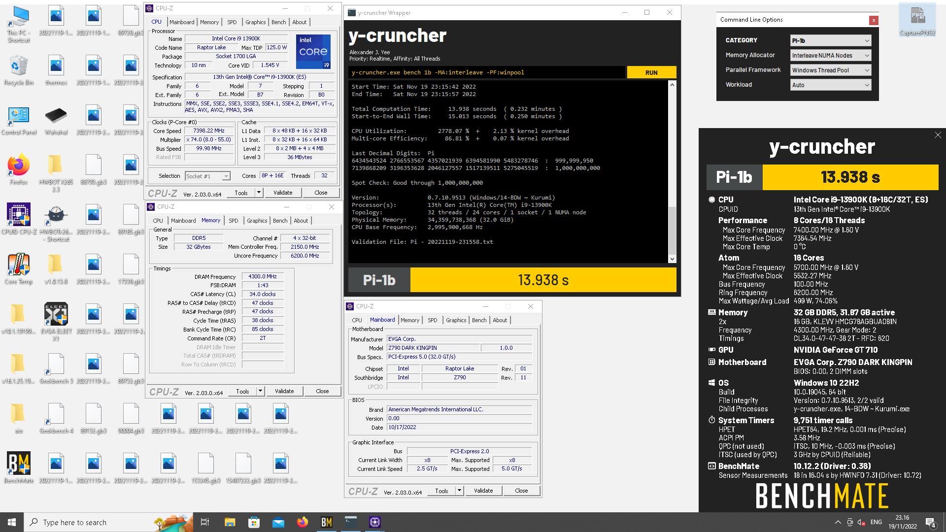Switch to CPU-Z in the taskbar
Viewport: 946px width, 532px height.
click(x=374, y=522)
